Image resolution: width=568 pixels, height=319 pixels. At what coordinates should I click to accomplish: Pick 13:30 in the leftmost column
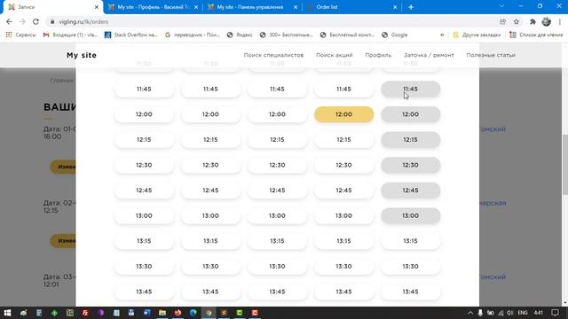tap(144, 266)
